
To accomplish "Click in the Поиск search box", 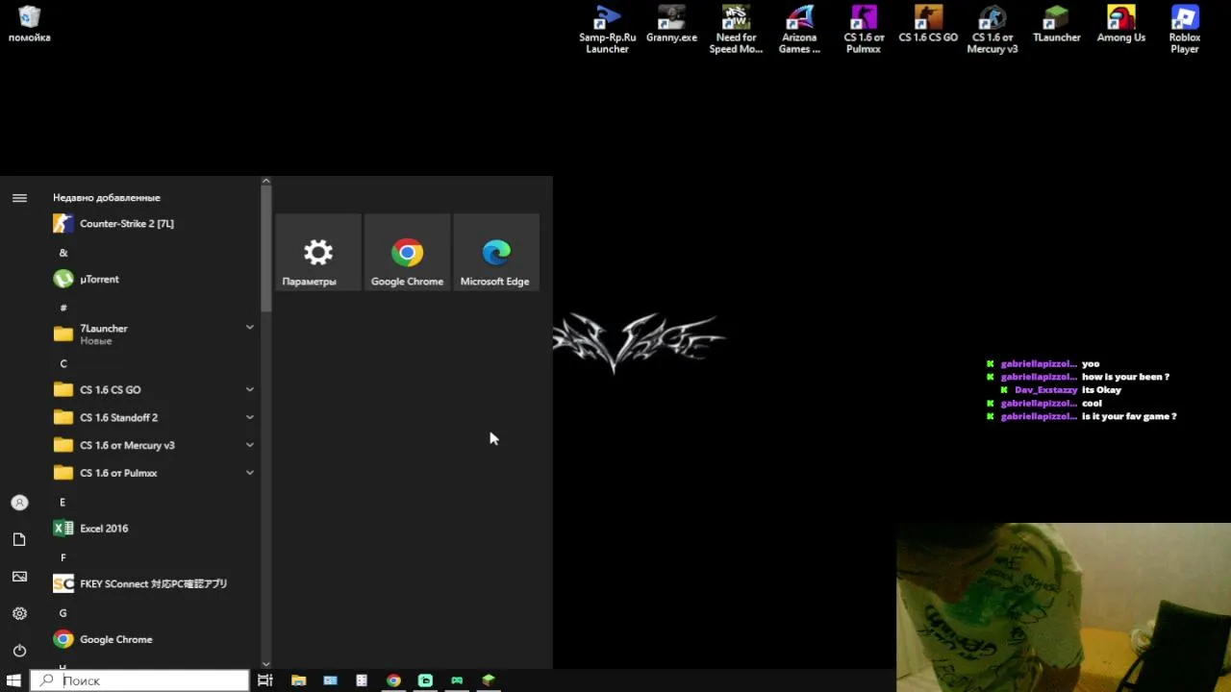I will click(x=140, y=680).
